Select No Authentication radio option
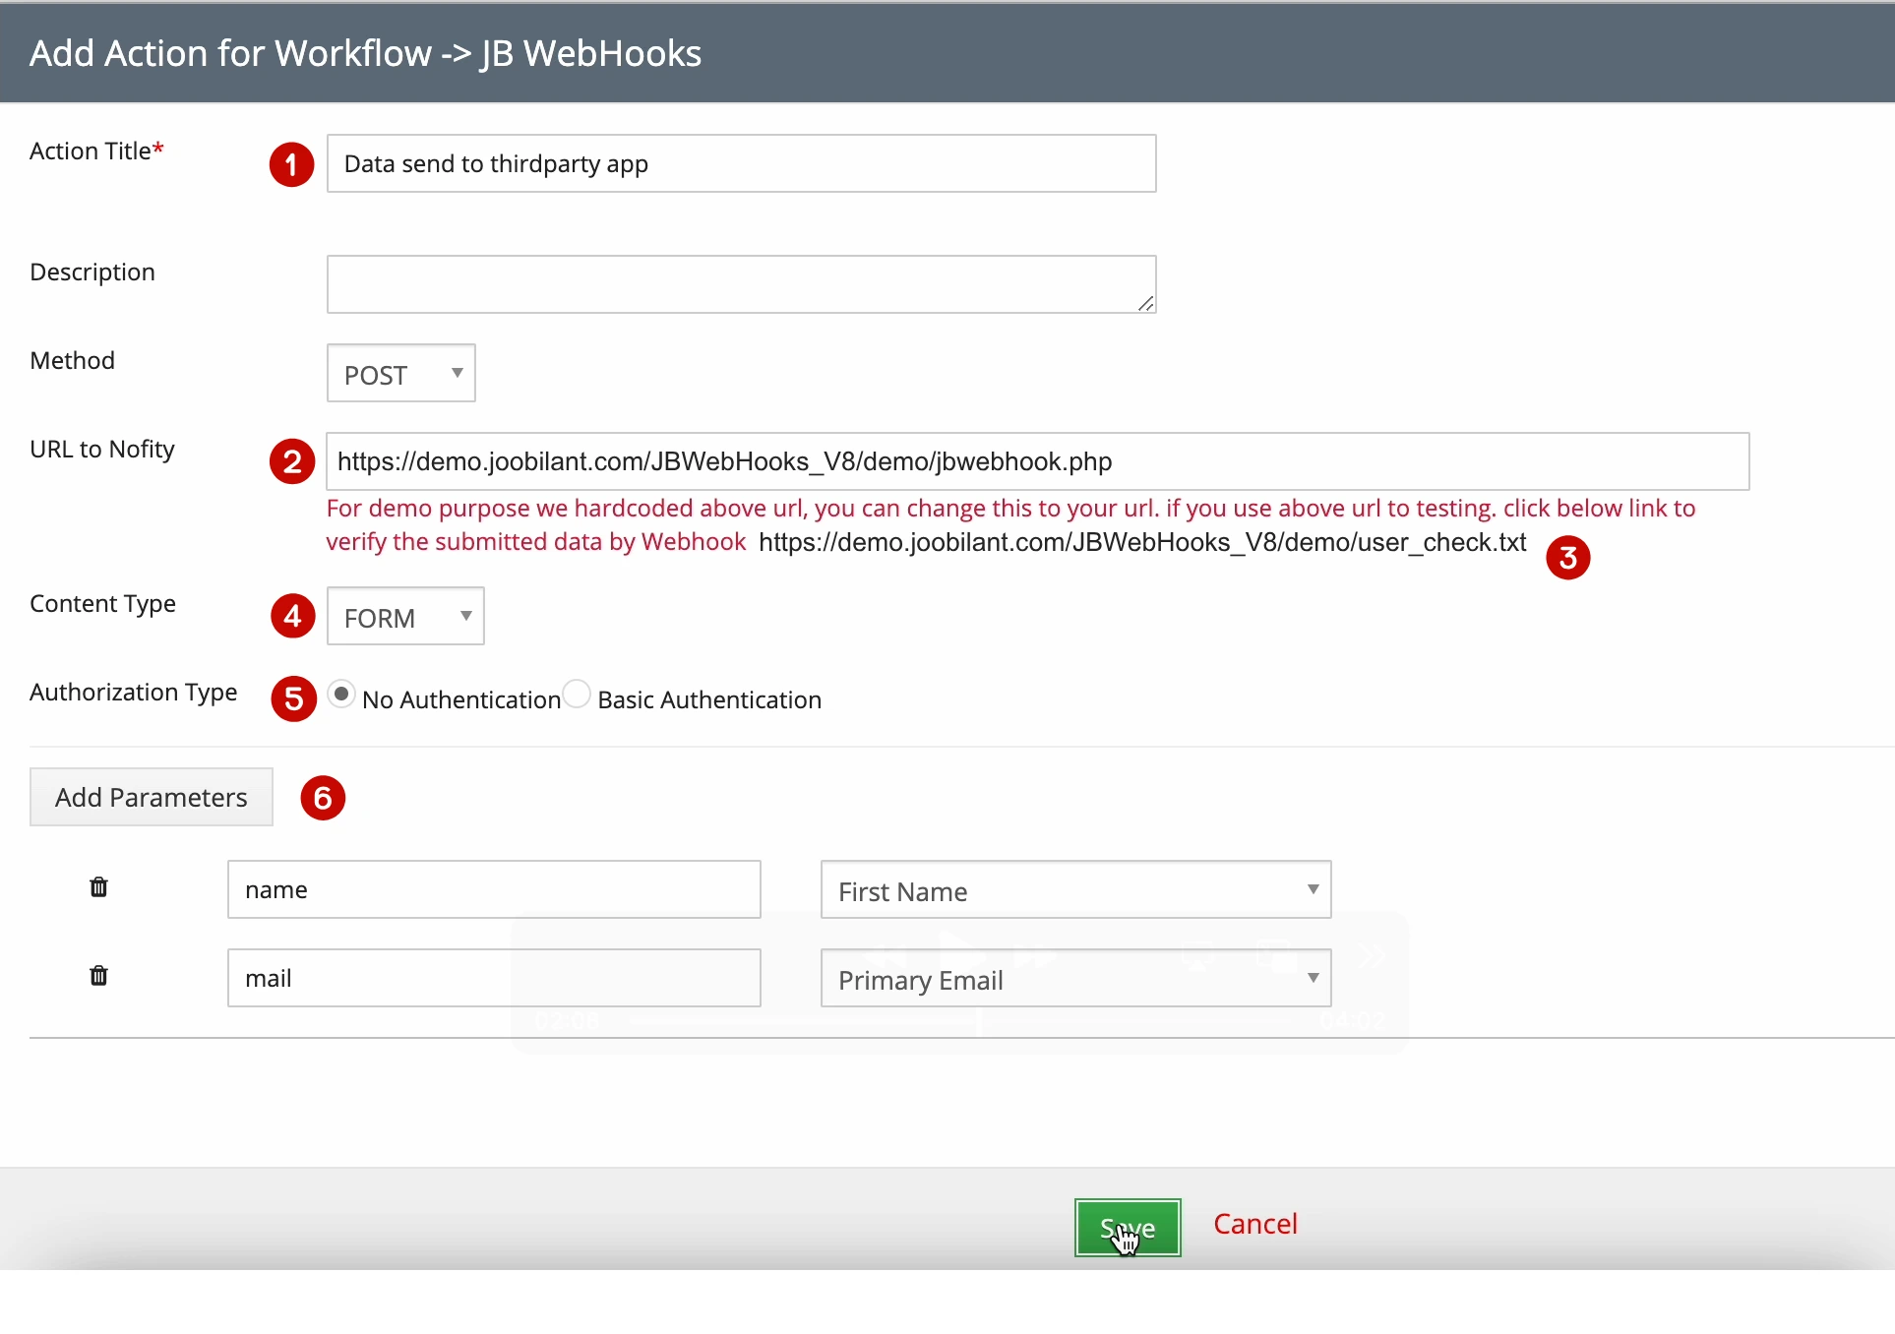This screenshot has height=1334, width=1895. point(341,694)
